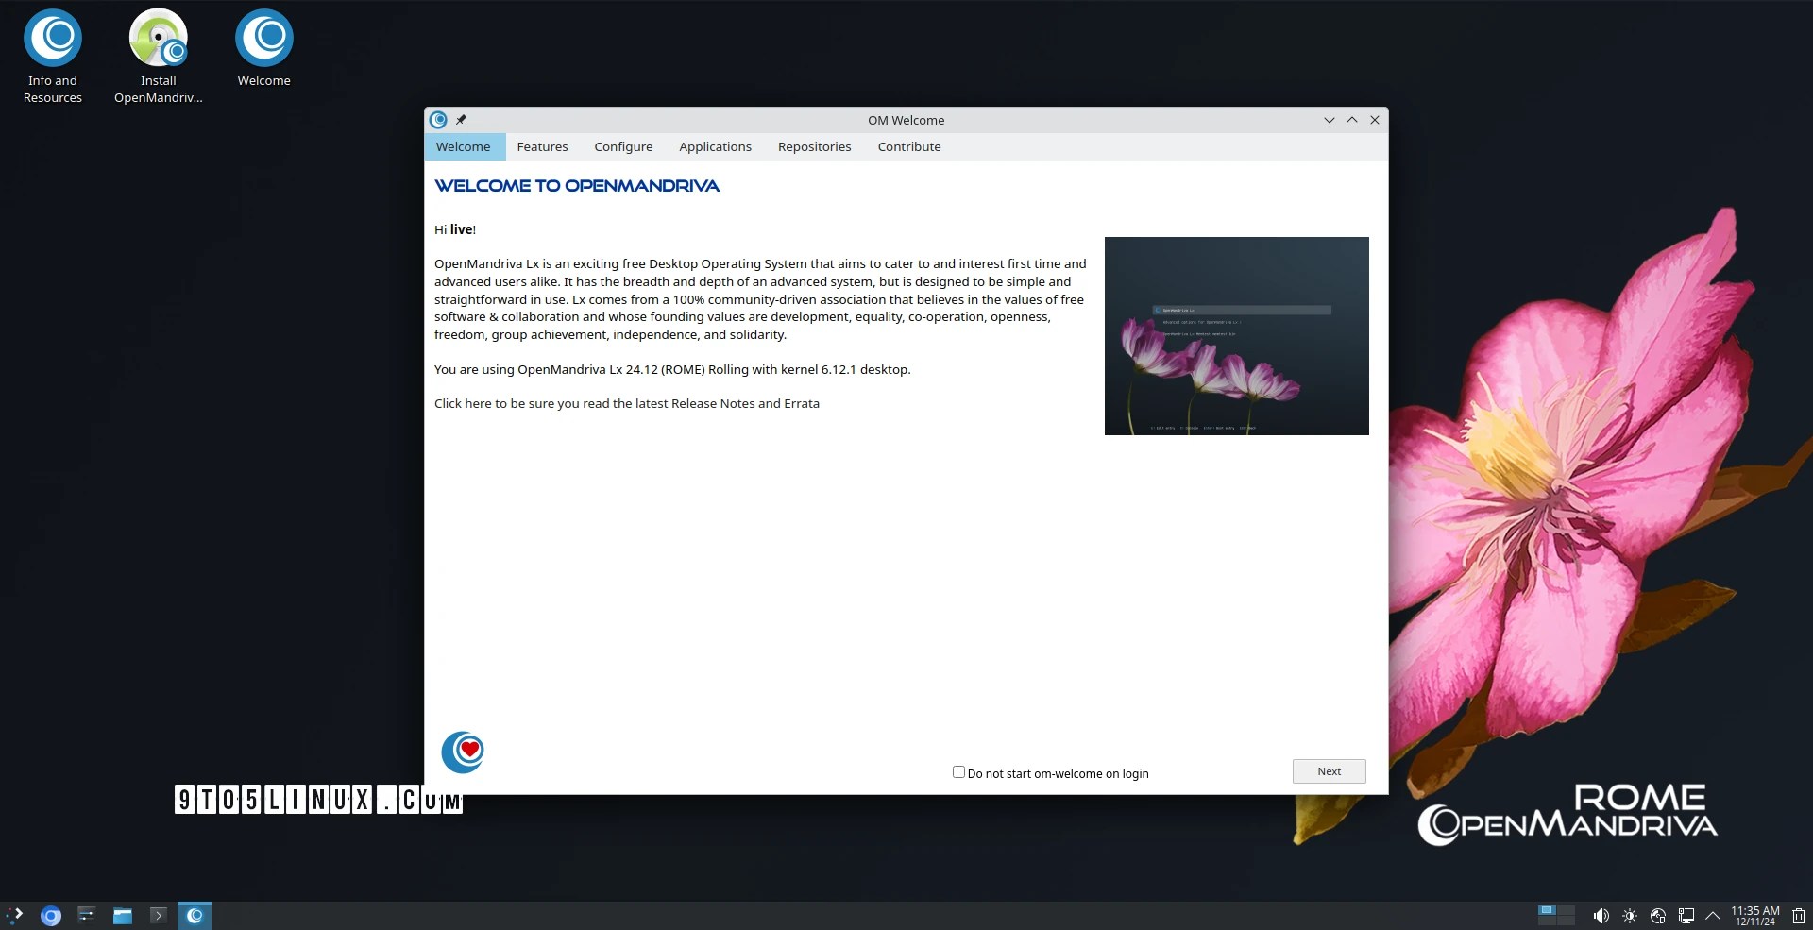The height and width of the screenshot is (930, 1813).
Task: Launch the Konsole terminal from the taskbar
Action: click(x=159, y=915)
